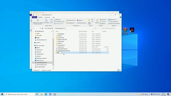Select OneDrive in the navigation pane
This screenshot has width=171, height=96.
click(38, 43)
